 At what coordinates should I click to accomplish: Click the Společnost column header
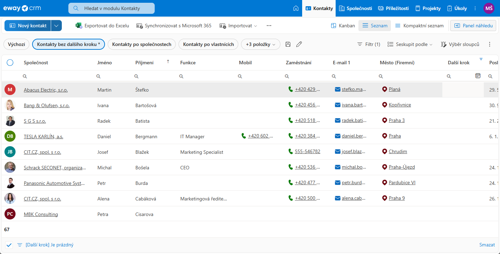pos(36,63)
